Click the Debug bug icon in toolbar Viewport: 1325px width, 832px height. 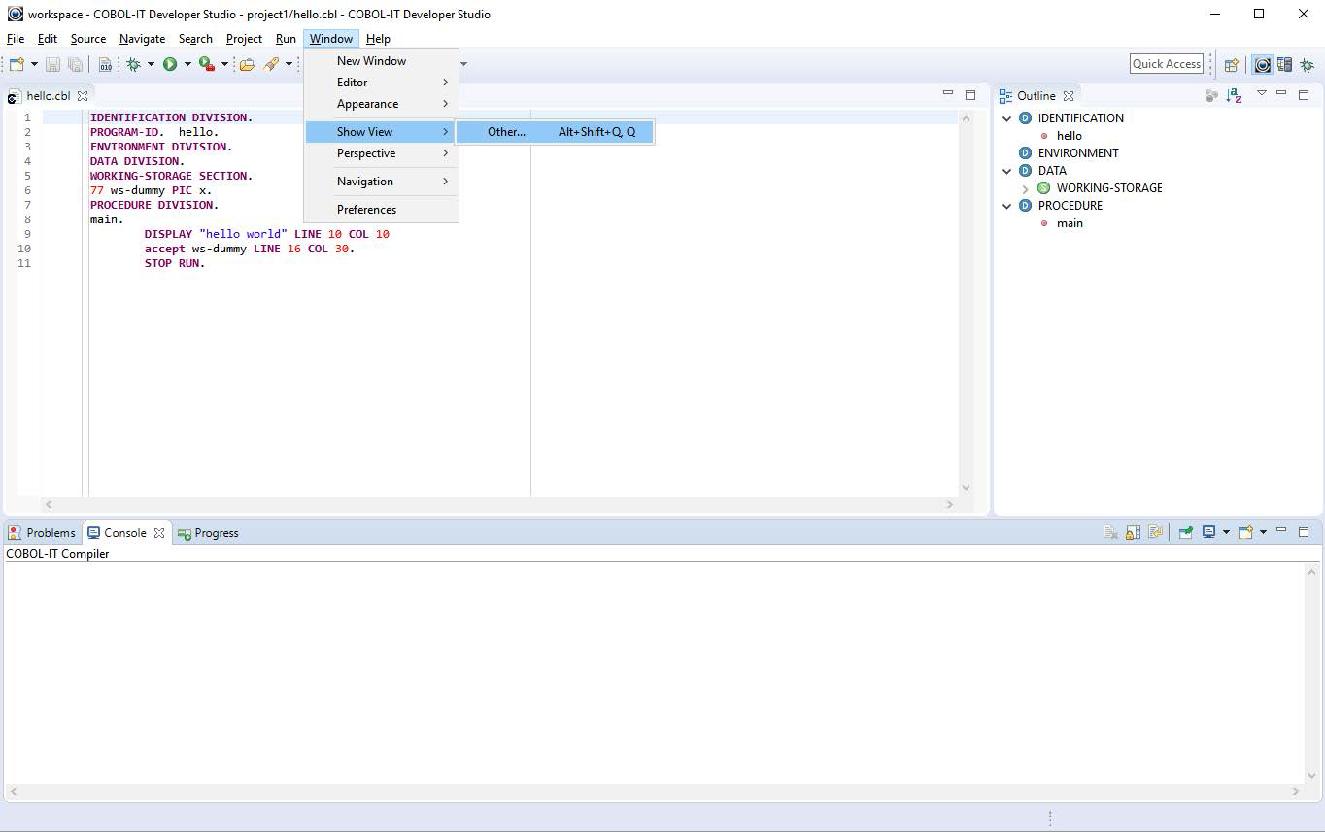[133, 64]
